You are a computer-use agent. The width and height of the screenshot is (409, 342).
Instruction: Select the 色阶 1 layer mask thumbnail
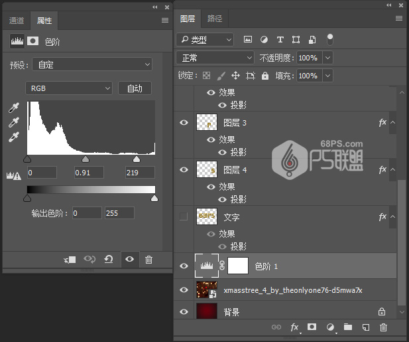238,266
